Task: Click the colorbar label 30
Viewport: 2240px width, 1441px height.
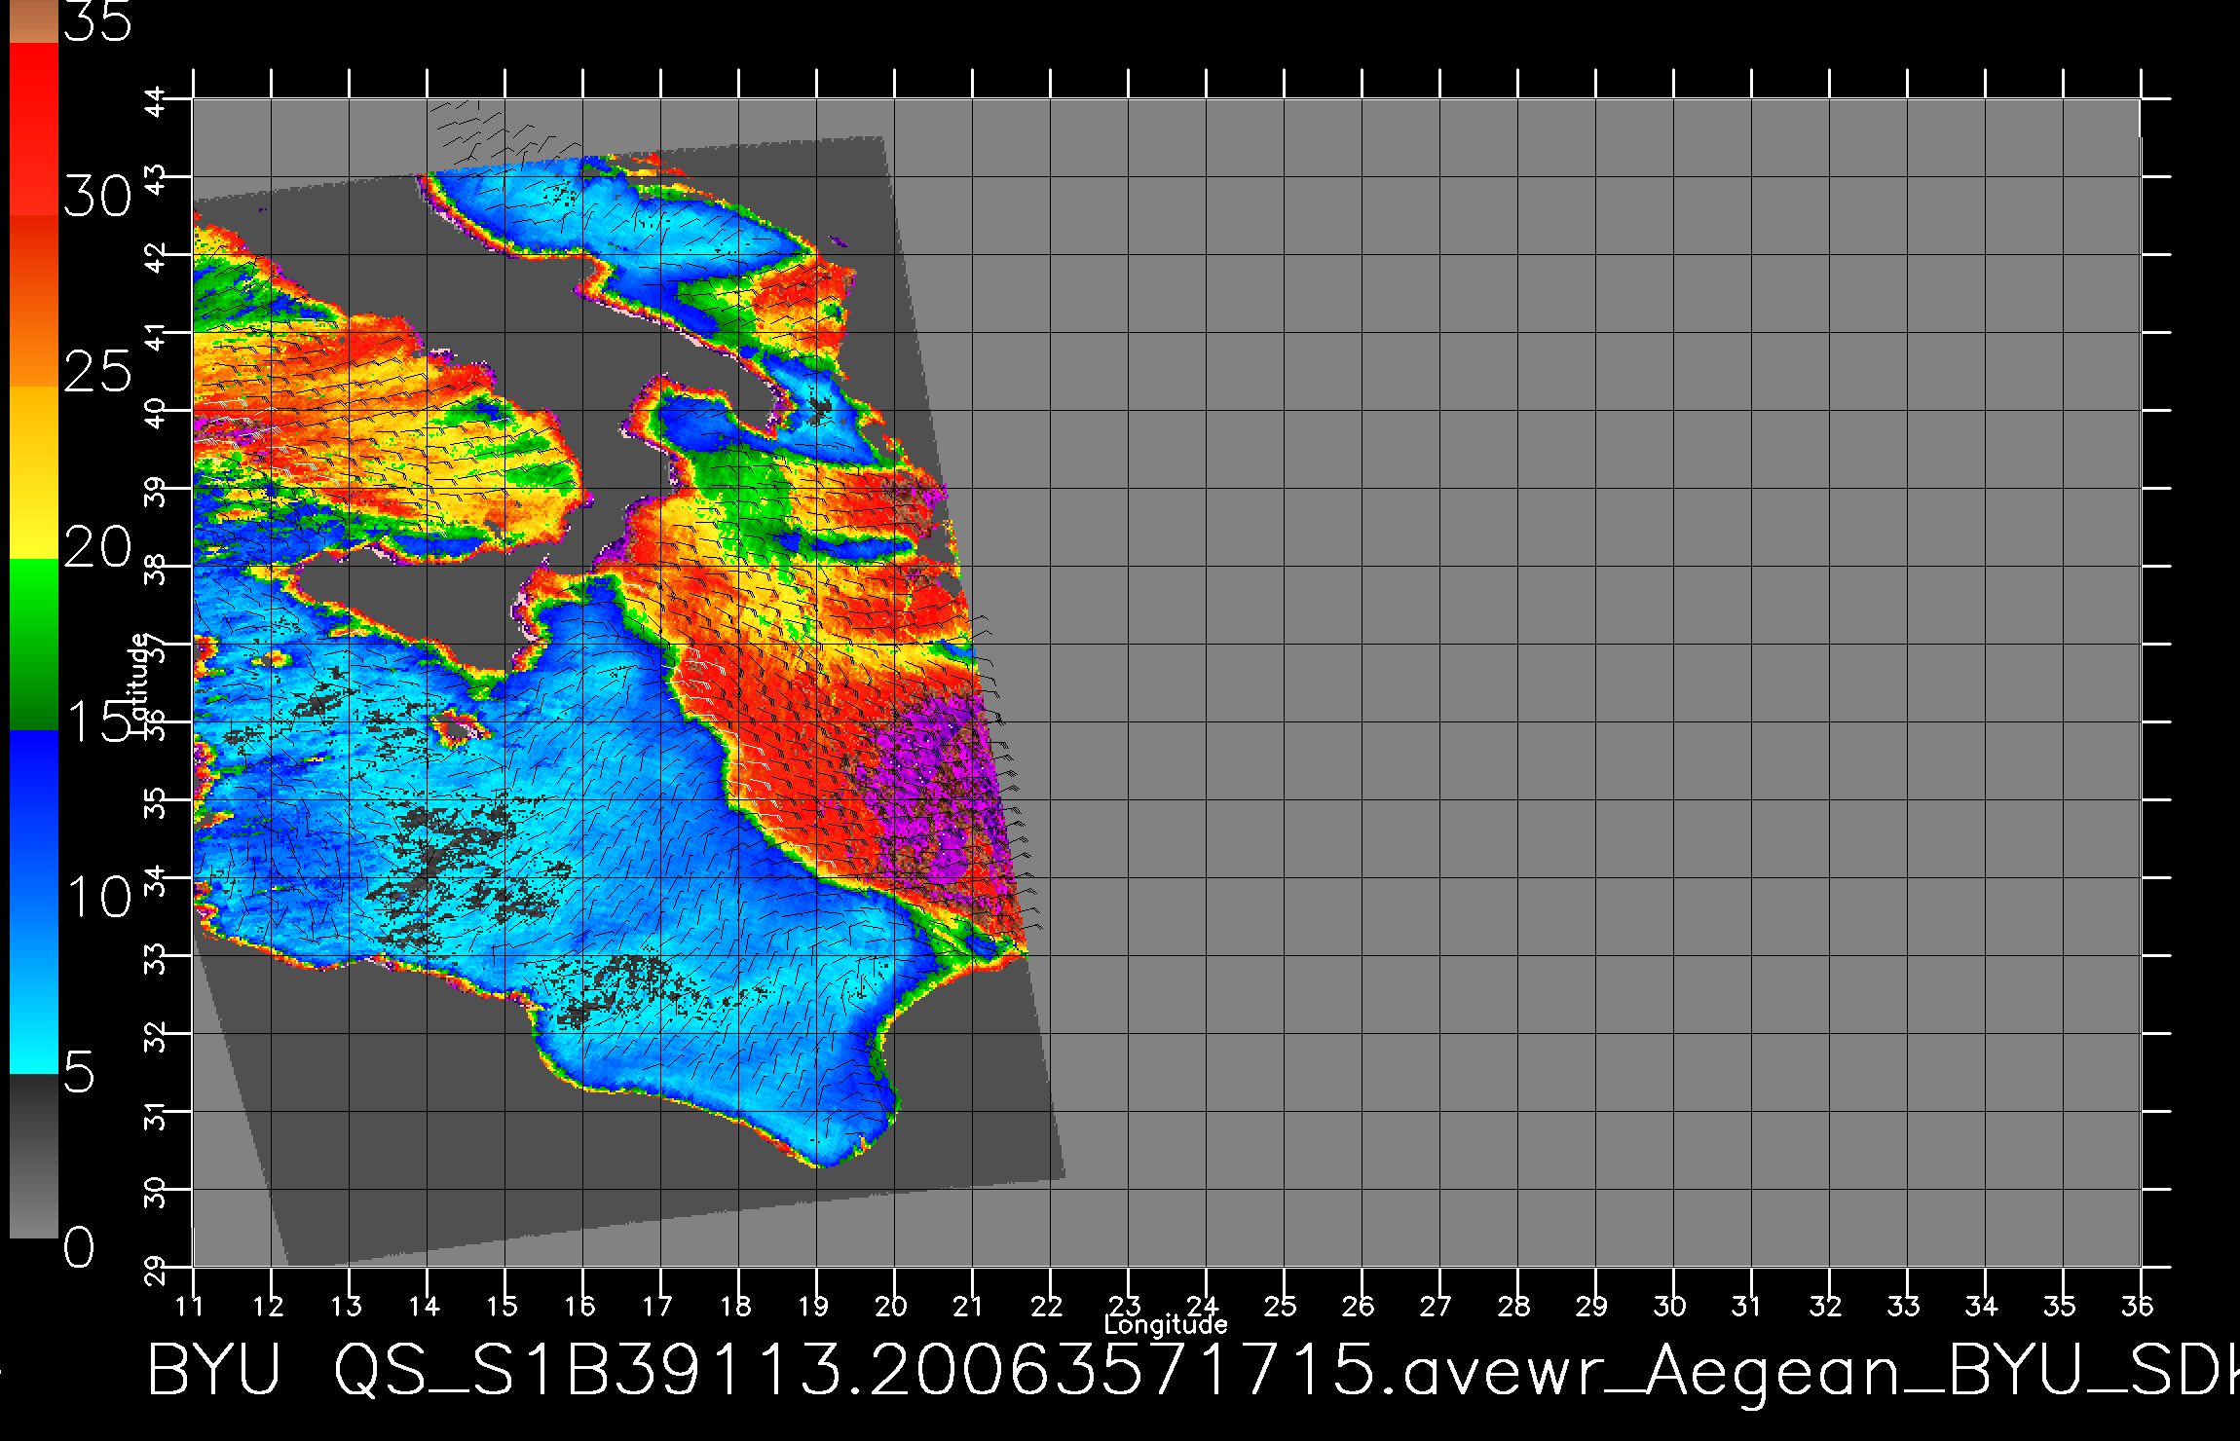Action: pyautogui.click(x=97, y=198)
